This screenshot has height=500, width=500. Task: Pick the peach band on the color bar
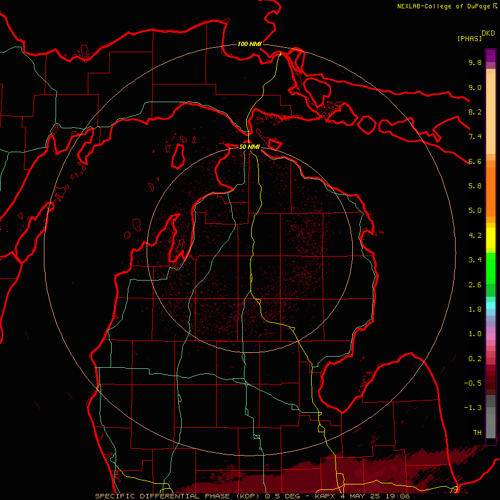point(491,115)
